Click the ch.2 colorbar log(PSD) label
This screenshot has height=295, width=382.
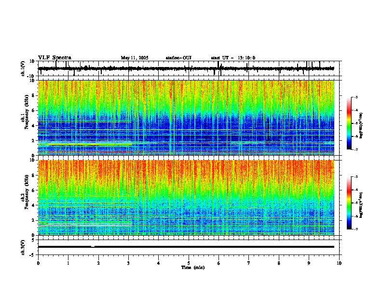(x=361, y=205)
